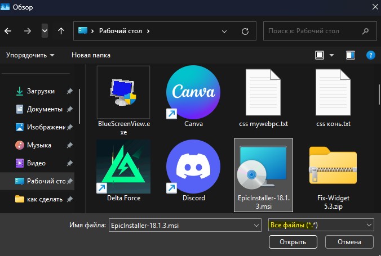
Task: Select the BlueScreenView.exe icon
Action: tap(123, 92)
